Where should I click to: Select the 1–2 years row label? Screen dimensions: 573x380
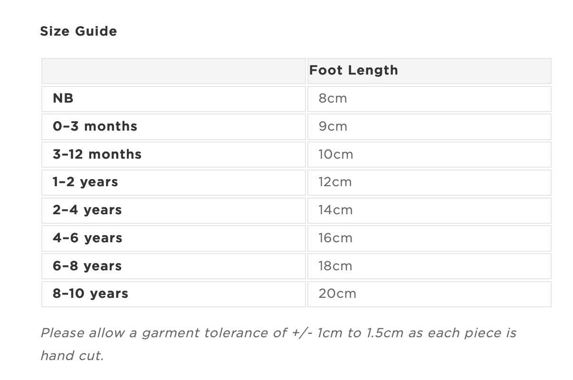86,182
